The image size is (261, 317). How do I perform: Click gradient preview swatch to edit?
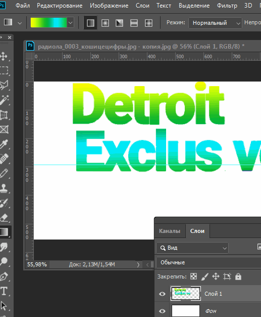click(x=49, y=22)
